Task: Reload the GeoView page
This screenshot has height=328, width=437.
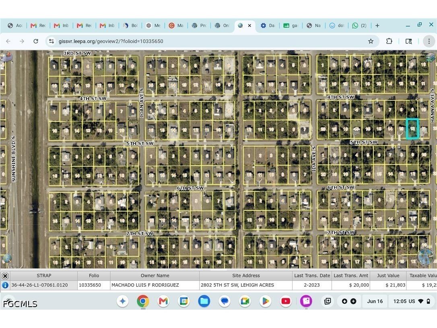Action: point(36,42)
